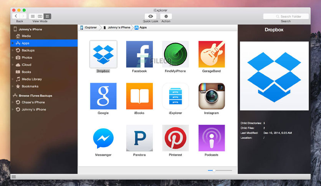Select the FindMyiPhone app icon
The image size is (321, 186).
(175, 54)
